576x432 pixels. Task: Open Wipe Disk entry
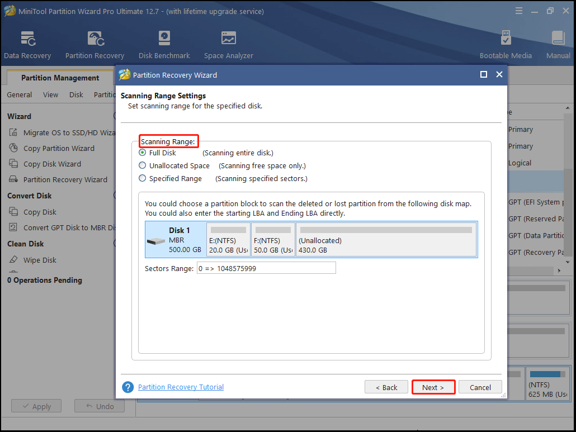pos(40,260)
